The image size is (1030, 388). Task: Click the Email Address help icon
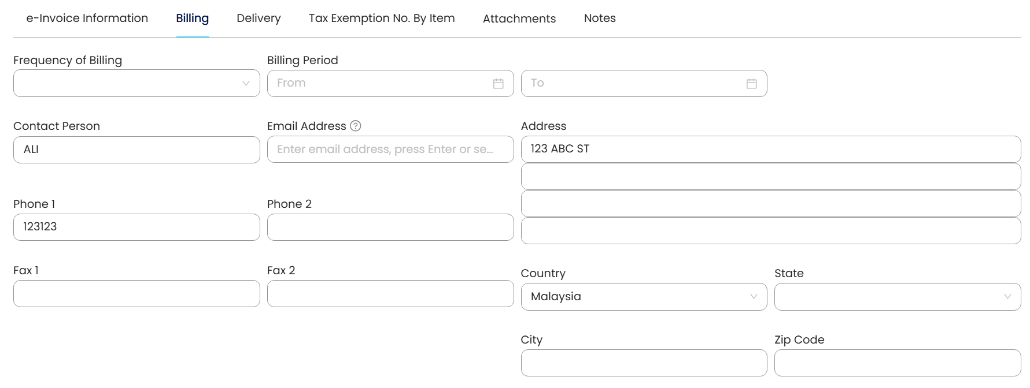pyautogui.click(x=356, y=126)
